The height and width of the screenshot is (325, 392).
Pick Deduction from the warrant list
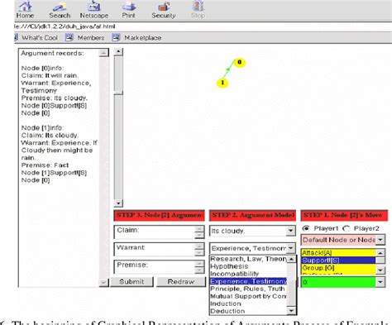click(248, 311)
